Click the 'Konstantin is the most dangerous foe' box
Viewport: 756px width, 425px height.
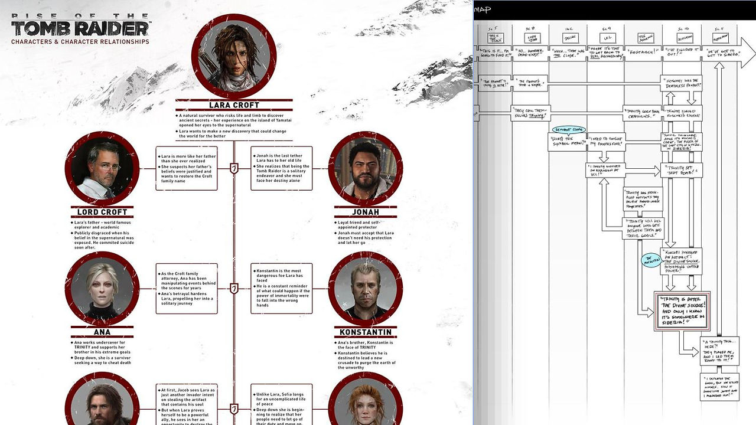point(281,289)
